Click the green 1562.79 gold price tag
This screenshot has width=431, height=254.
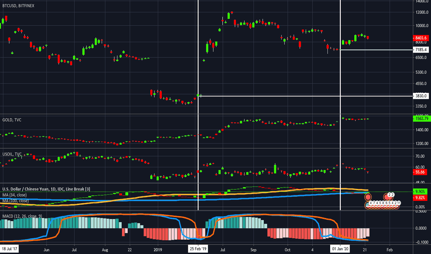421,119
